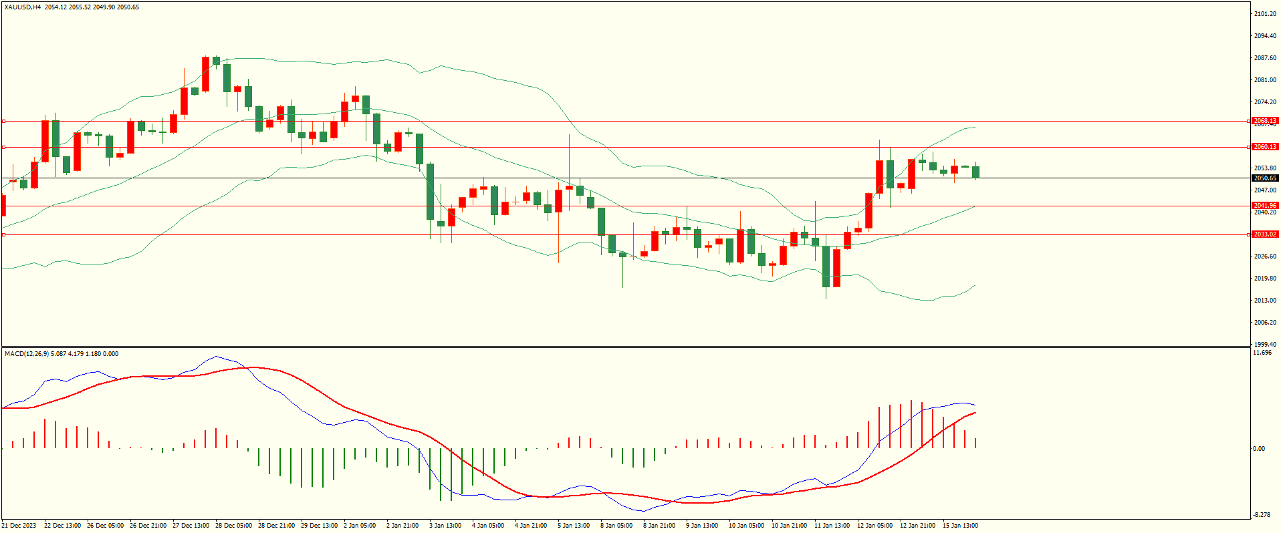Click the latest green candle at right
Screen dimensions: 1281x533
[x=975, y=172]
